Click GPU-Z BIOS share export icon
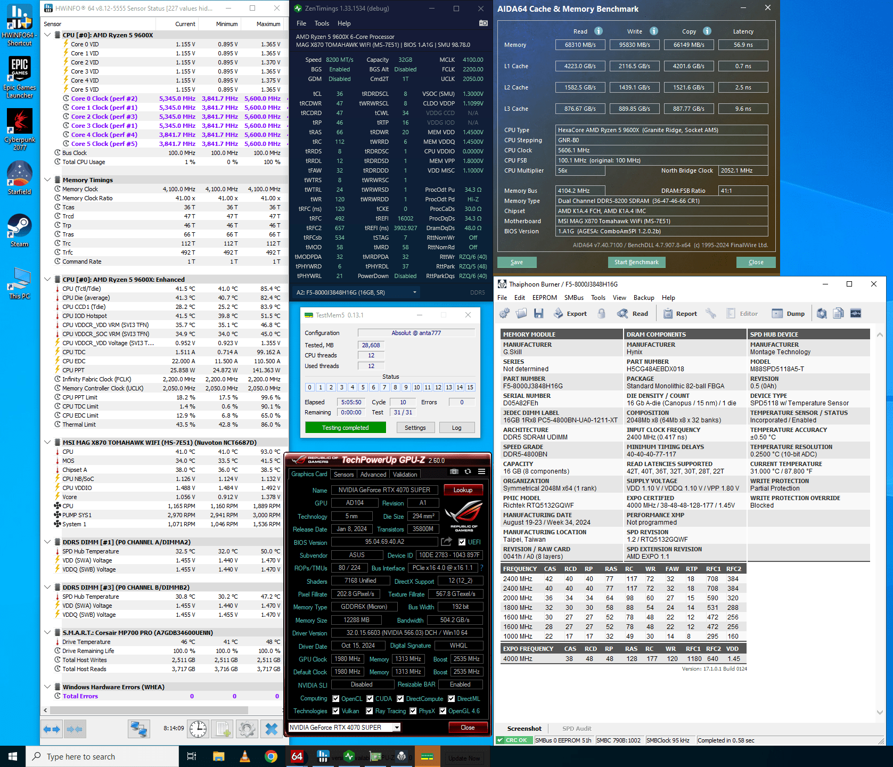This screenshot has height=767, width=893. tap(447, 542)
